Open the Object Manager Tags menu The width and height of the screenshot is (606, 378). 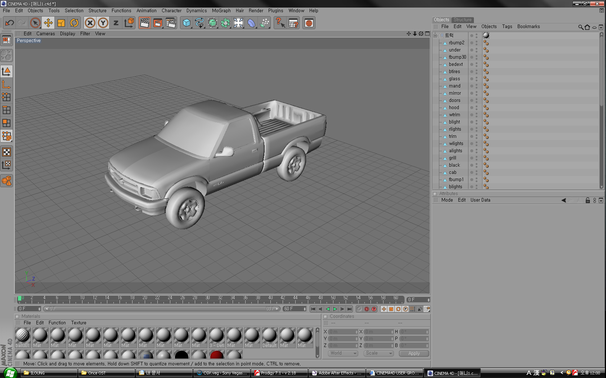(507, 27)
